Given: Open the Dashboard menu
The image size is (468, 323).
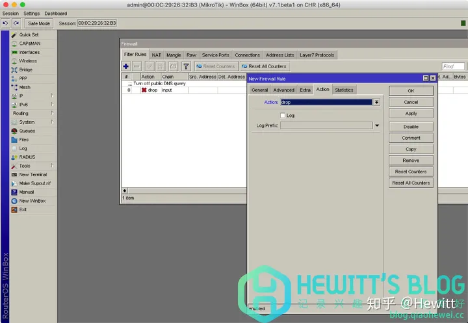Looking at the screenshot, I should tap(56, 14).
